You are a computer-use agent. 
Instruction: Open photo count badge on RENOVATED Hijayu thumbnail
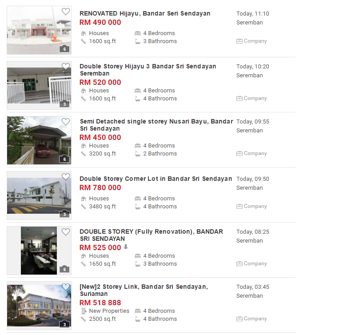[x=64, y=48]
